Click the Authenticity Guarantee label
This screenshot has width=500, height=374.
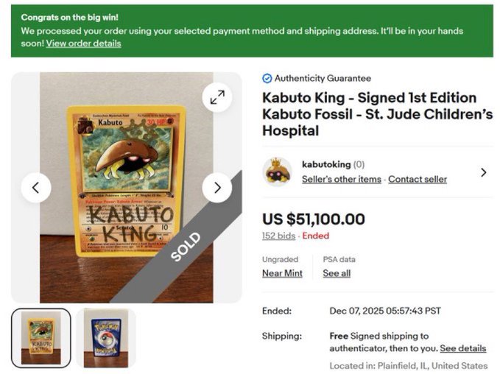(323, 79)
